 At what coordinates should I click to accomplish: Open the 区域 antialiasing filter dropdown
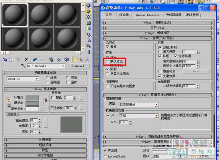[x=156, y=116]
